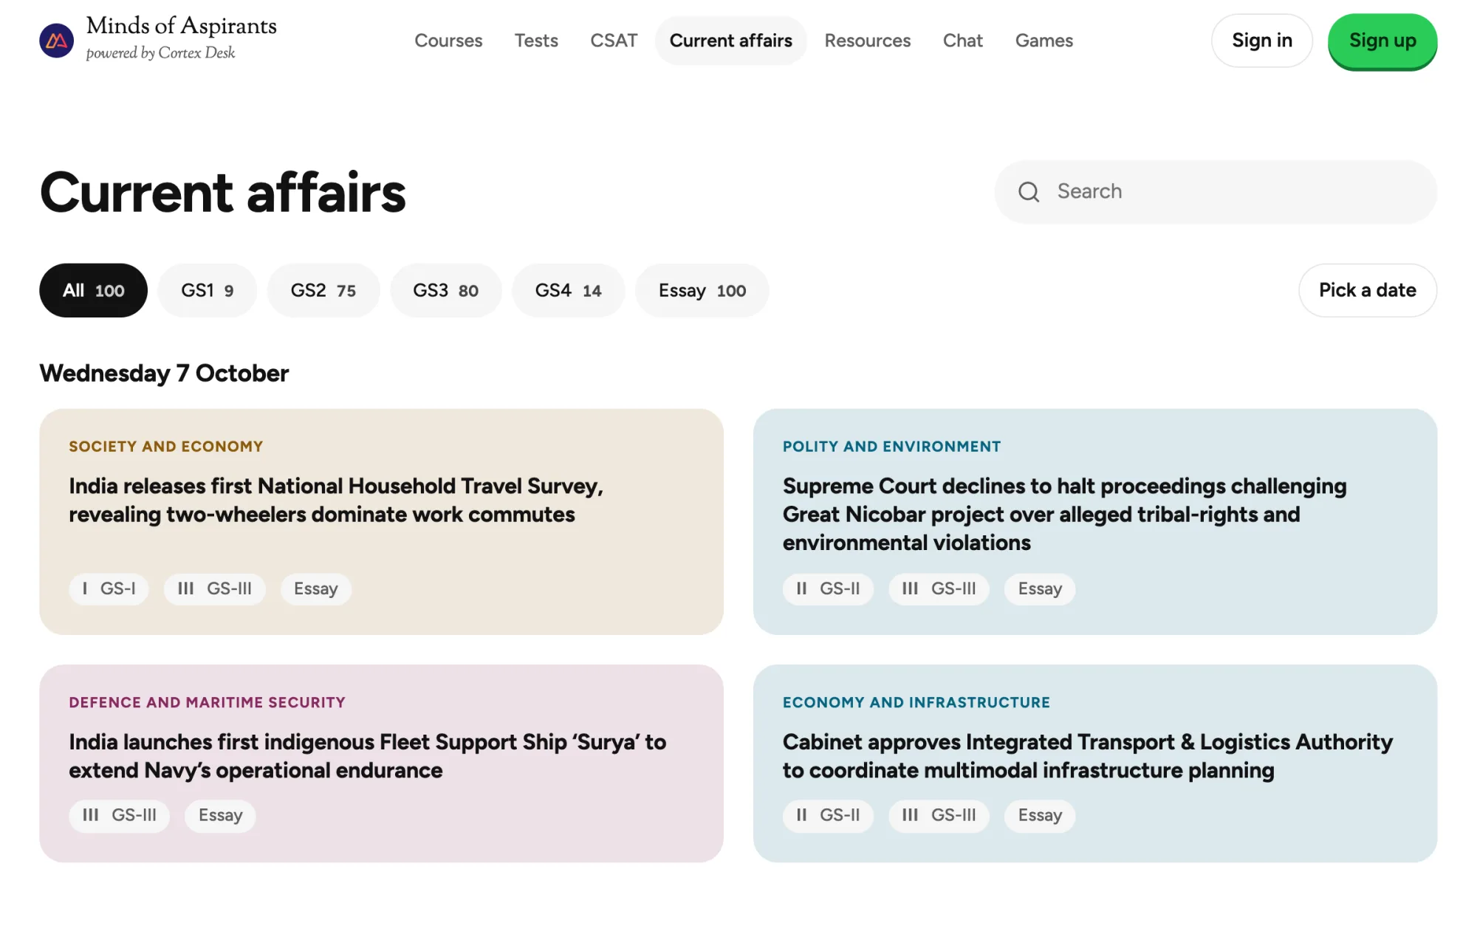
Task: Filter by GS1 9
Action: (208, 290)
